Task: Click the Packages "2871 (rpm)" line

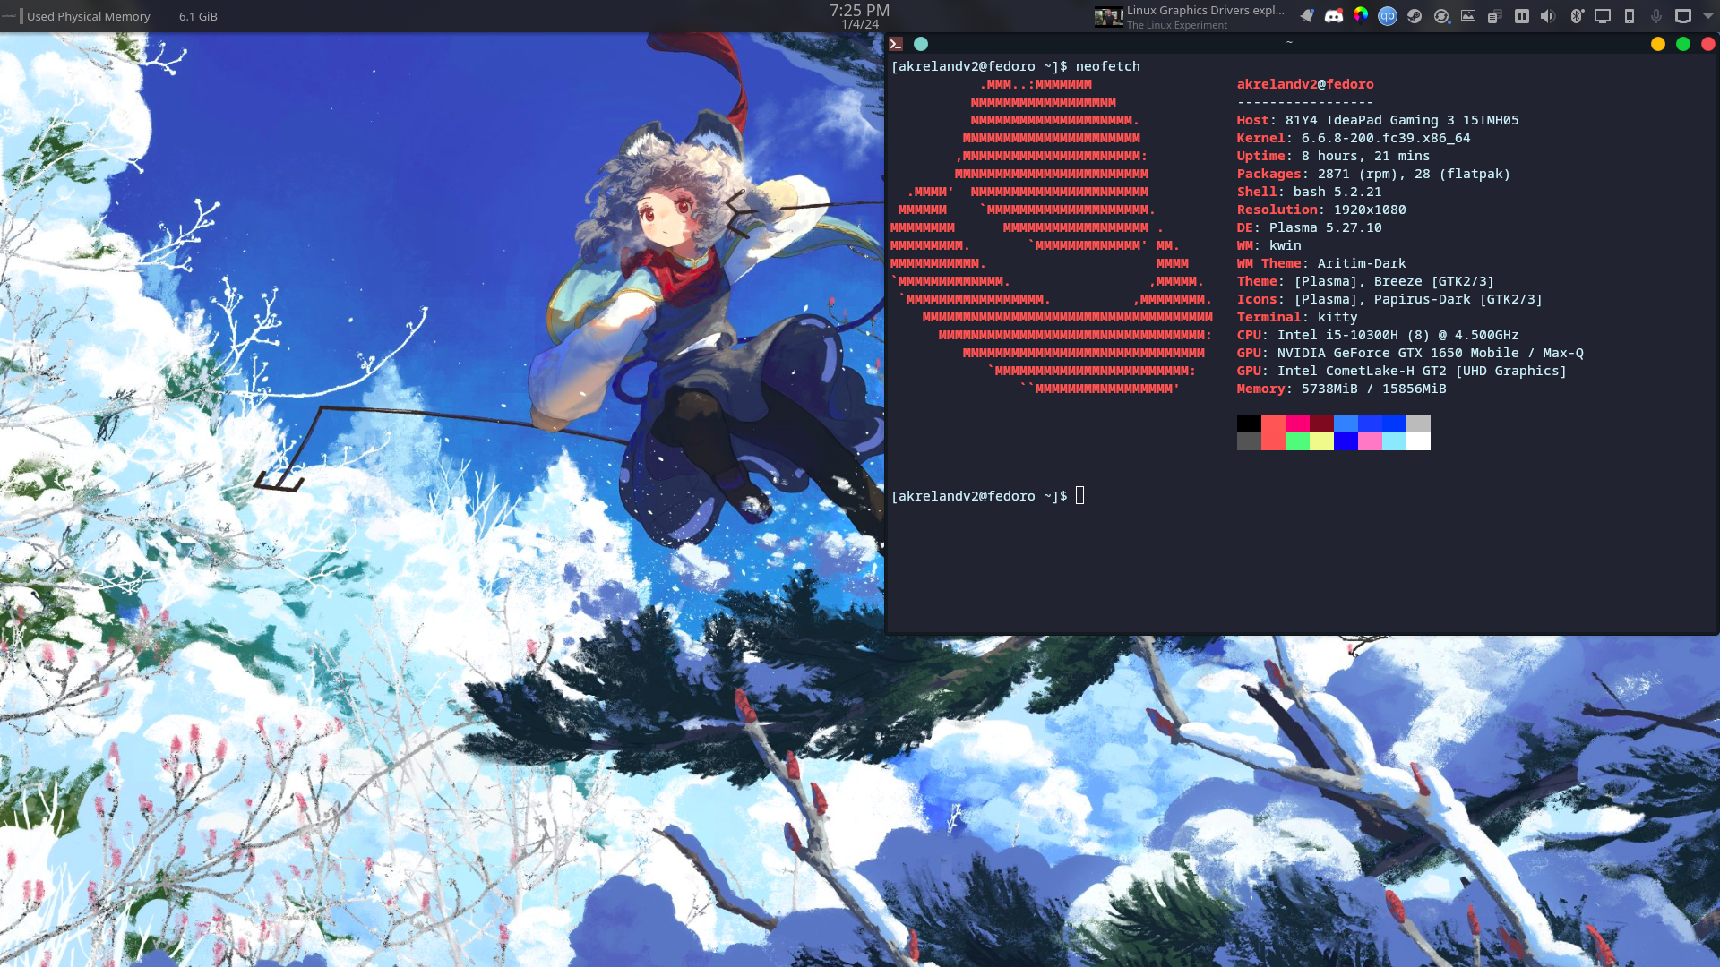Action: pyautogui.click(x=1373, y=174)
